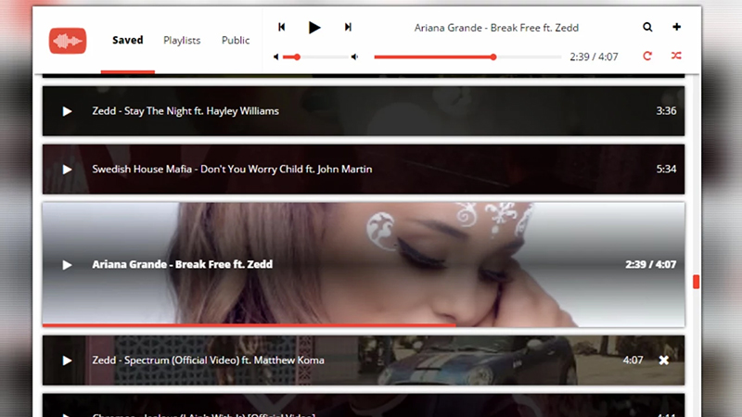The image size is (742, 417).
Task: Click the 5:34 duration label
Action: point(666,169)
